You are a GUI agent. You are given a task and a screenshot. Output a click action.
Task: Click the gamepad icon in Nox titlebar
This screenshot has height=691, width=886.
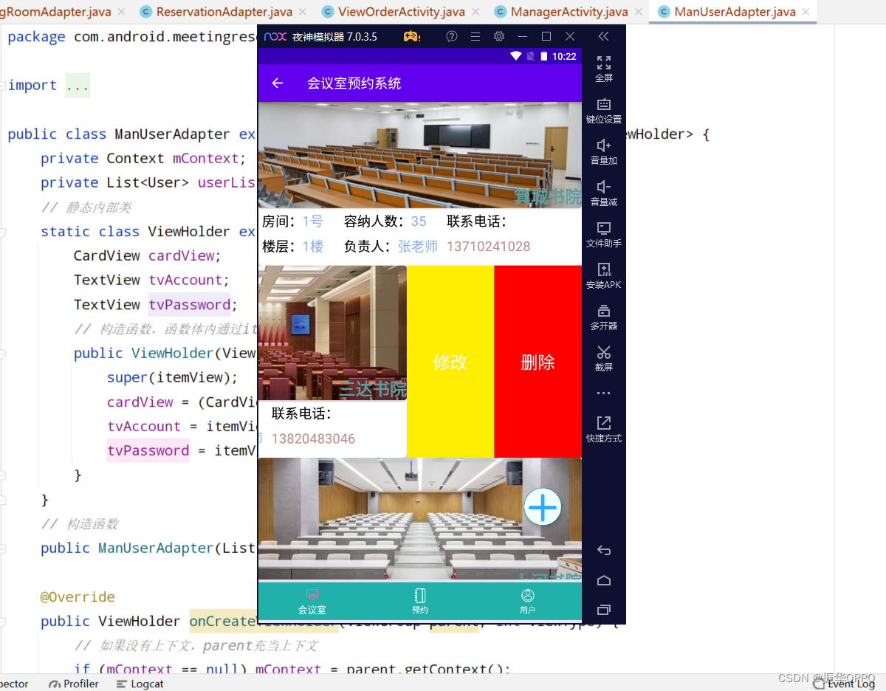411,35
